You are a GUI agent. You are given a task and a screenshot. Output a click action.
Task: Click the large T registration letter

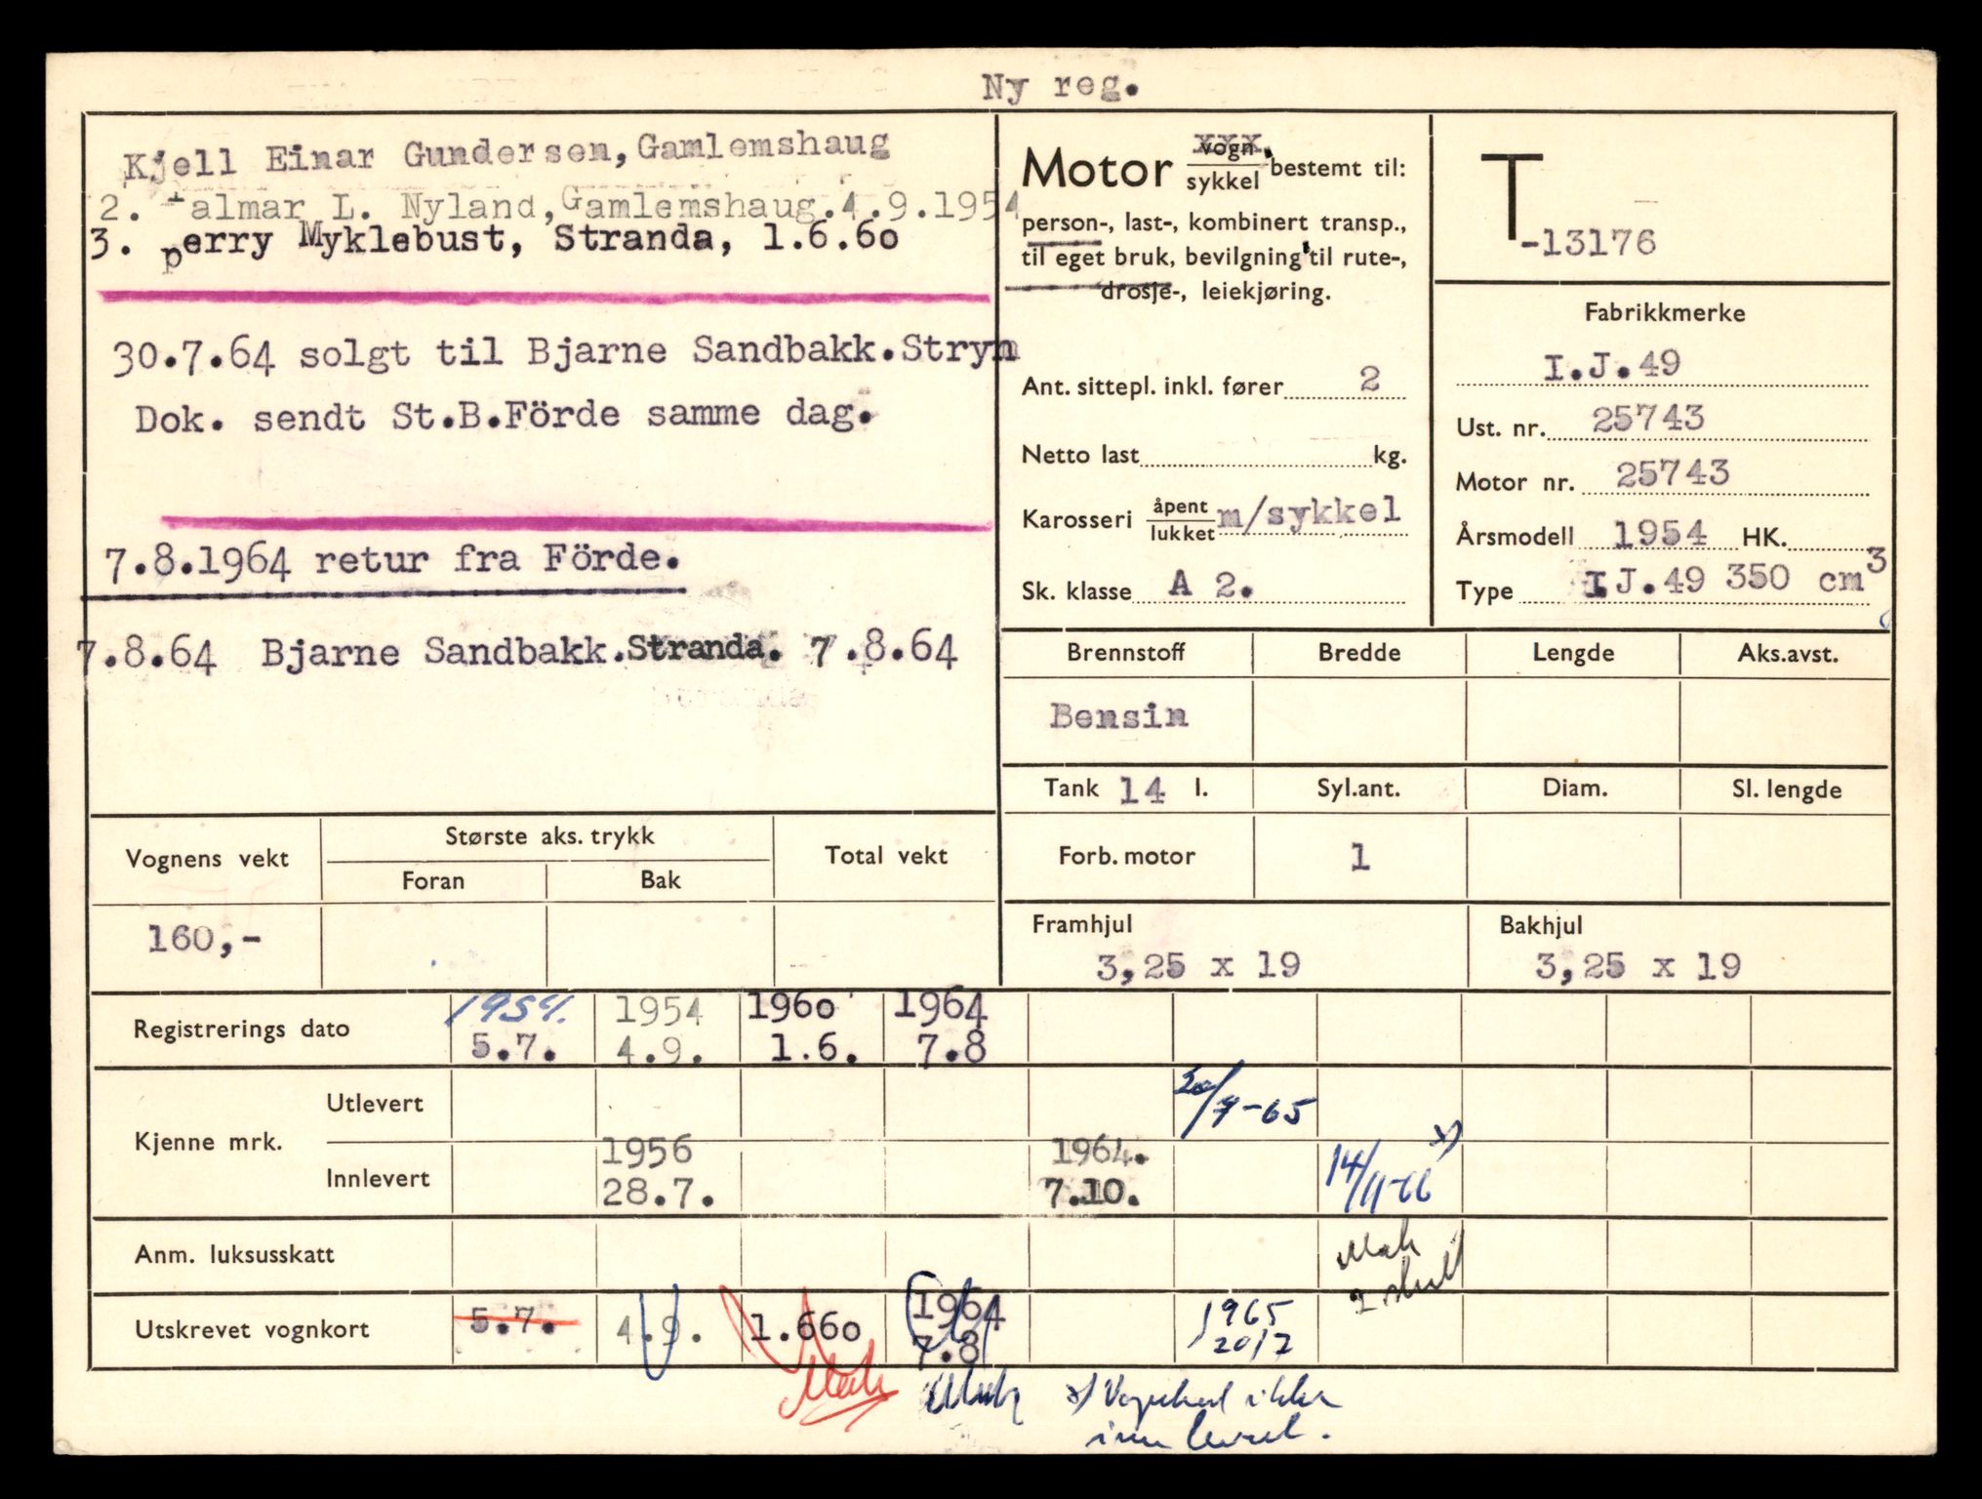[x=1511, y=196]
